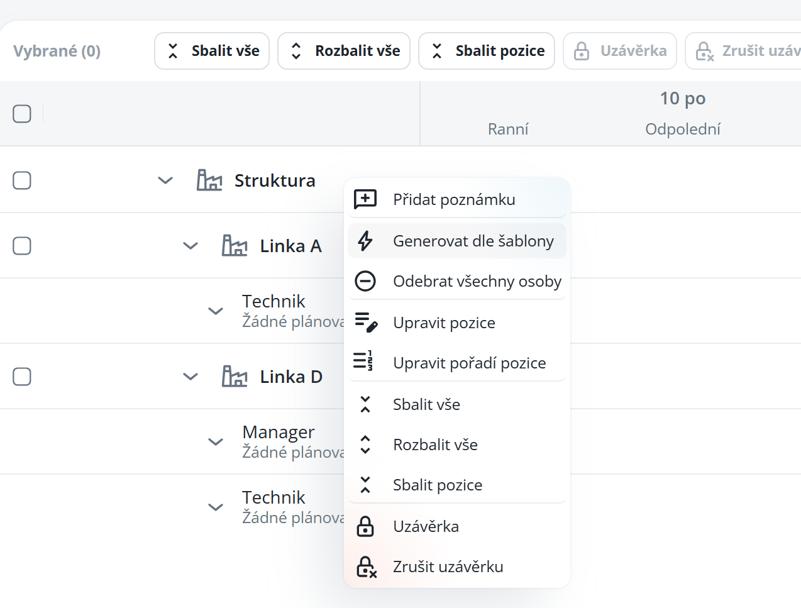Image resolution: width=801 pixels, height=608 pixels.
Task: Collapse the Struktura tree node
Action: (165, 180)
